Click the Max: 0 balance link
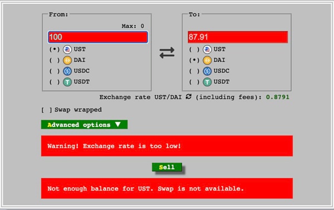The image size is (334, 210). click(x=133, y=26)
